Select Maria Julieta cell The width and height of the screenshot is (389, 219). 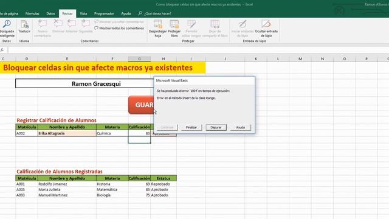[67, 189]
